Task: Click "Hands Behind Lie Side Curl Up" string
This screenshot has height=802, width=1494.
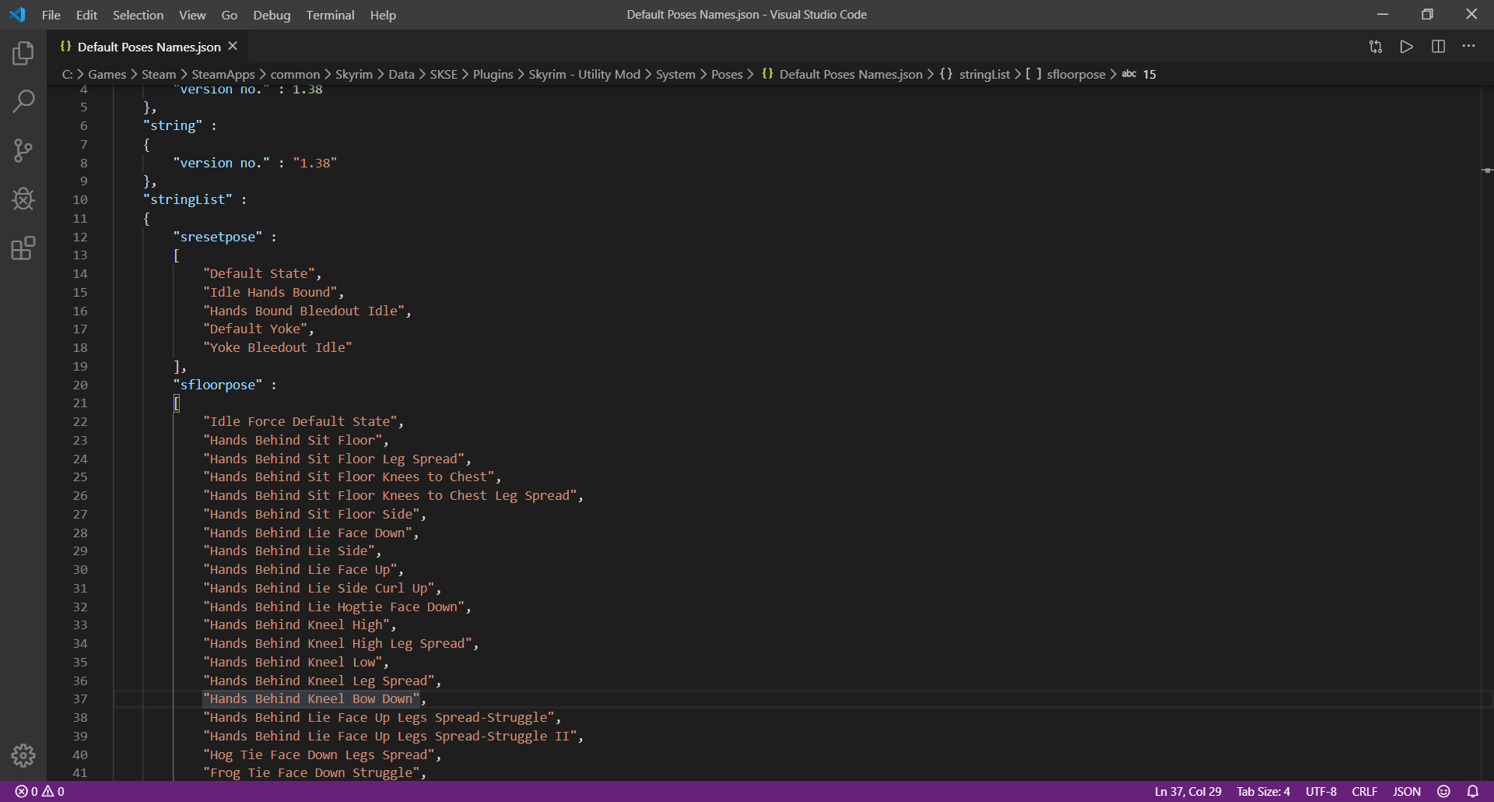Action: pos(319,588)
